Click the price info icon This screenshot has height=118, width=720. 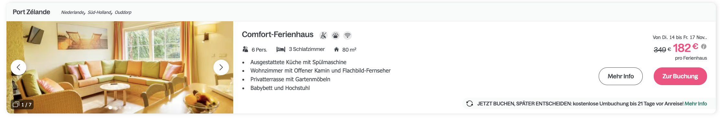click(704, 46)
